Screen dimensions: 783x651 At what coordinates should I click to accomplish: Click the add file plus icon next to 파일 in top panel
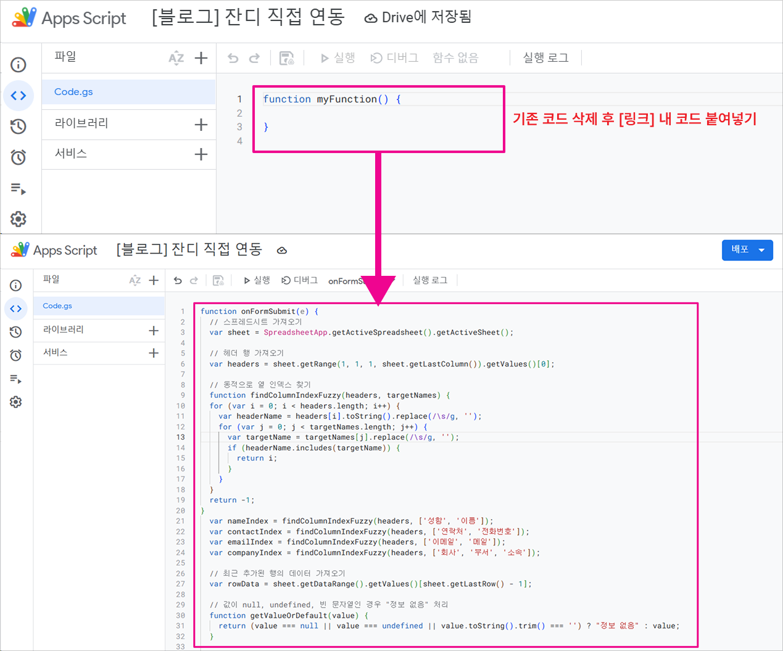pos(201,58)
